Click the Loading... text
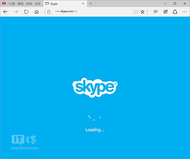Viewport: 190px width, 159px height. click(x=95, y=130)
